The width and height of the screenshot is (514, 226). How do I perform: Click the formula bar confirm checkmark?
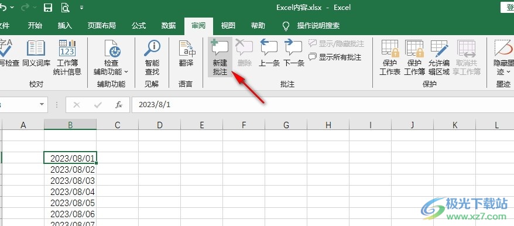click(98, 105)
